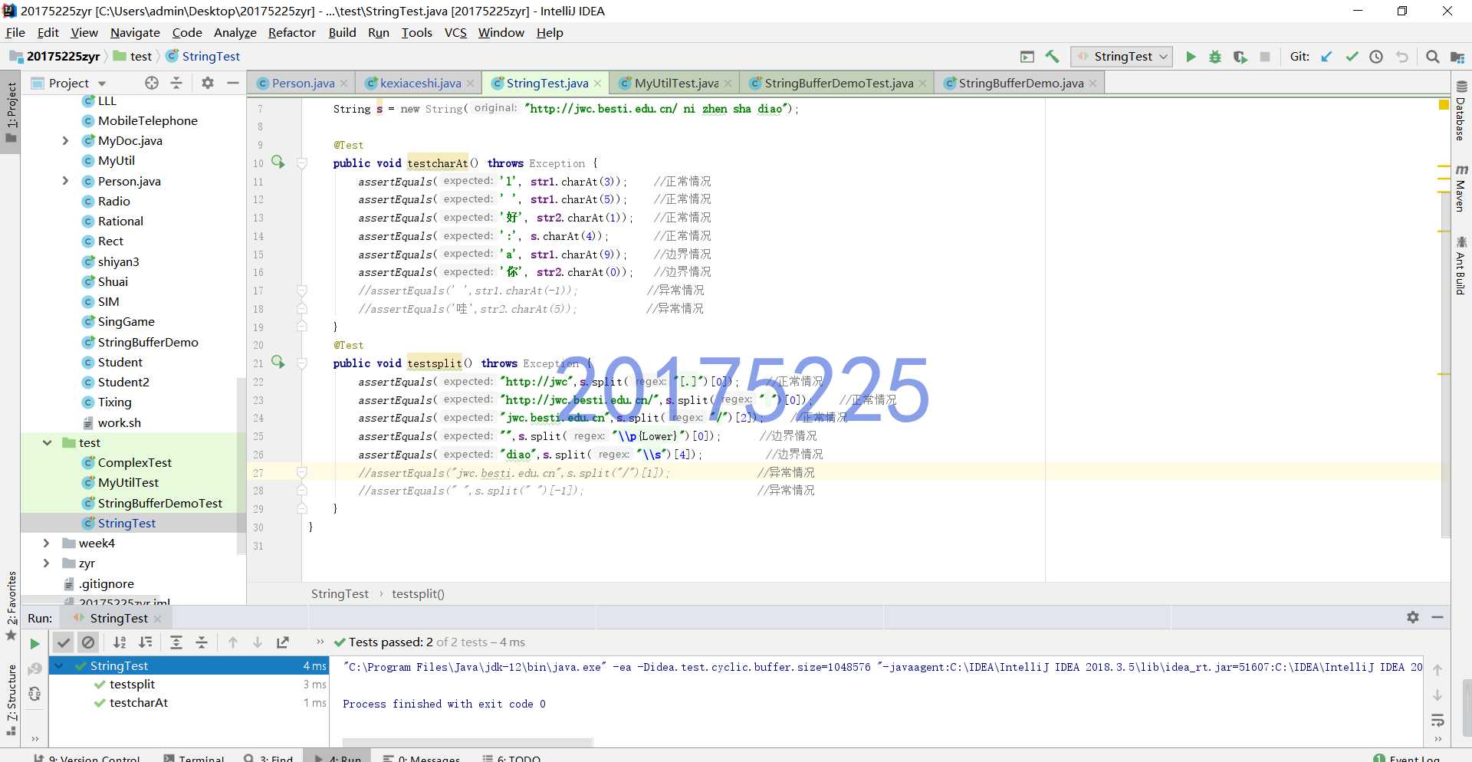Open the Maven tool window
Screen dimensions: 1472x762
tap(1461, 188)
